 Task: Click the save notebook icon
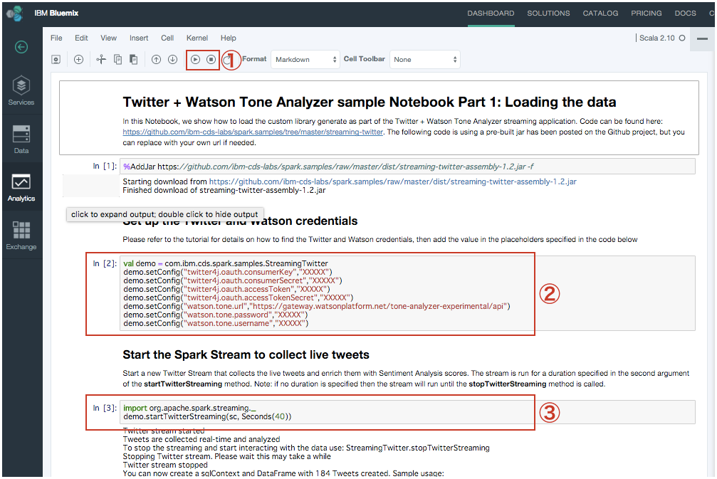click(x=56, y=59)
